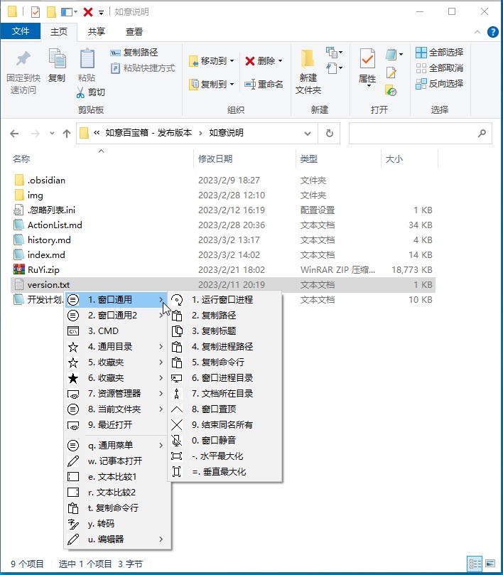Click inside the search input box
This screenshot has height=575, width=503.
click(x=420, y=134)
